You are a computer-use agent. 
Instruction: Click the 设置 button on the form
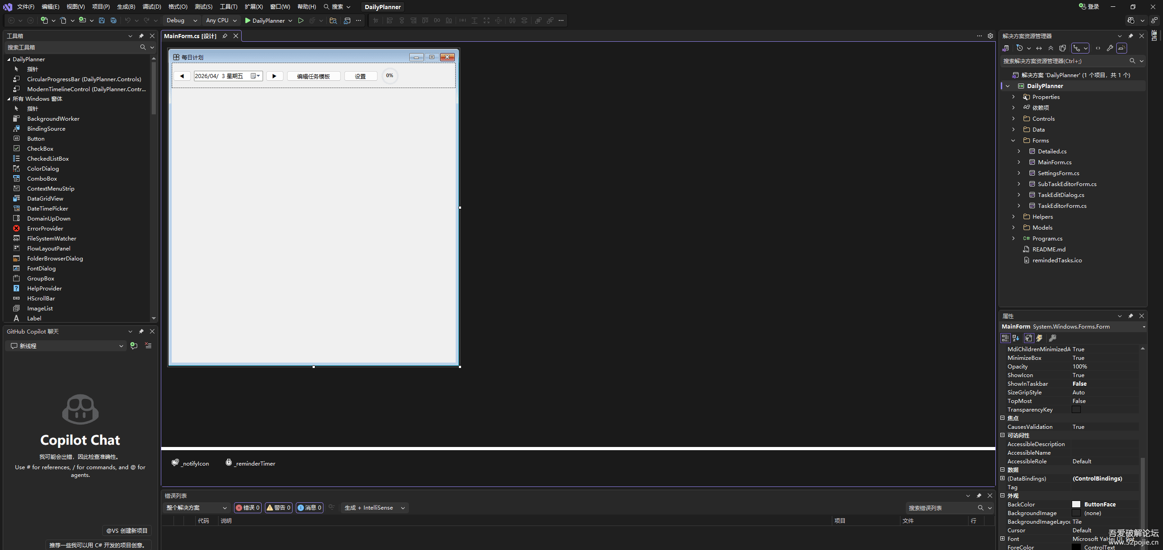coord(360,76)
